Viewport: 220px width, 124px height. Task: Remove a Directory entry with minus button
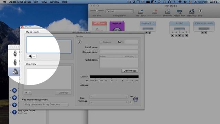point(30,93)
